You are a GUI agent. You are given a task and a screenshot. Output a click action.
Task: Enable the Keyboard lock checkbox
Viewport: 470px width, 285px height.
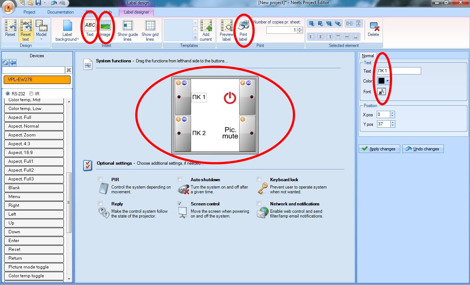(x=259, y=179)
